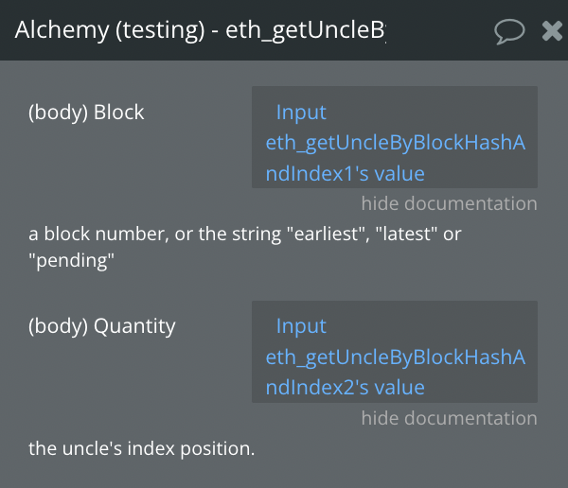568x488 pixels.
Task: Click the (body) Block parameter label
Action: point(86,113)
